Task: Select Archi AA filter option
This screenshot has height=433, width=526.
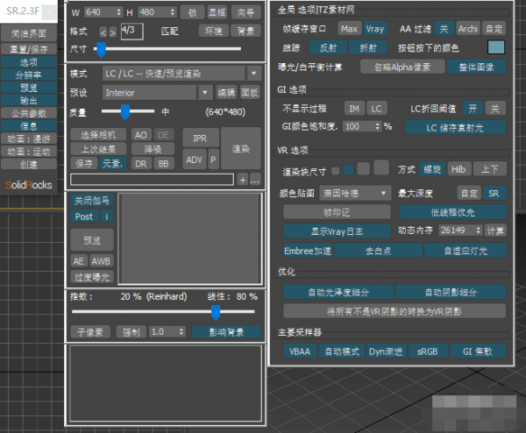Action: click(467, 29)
